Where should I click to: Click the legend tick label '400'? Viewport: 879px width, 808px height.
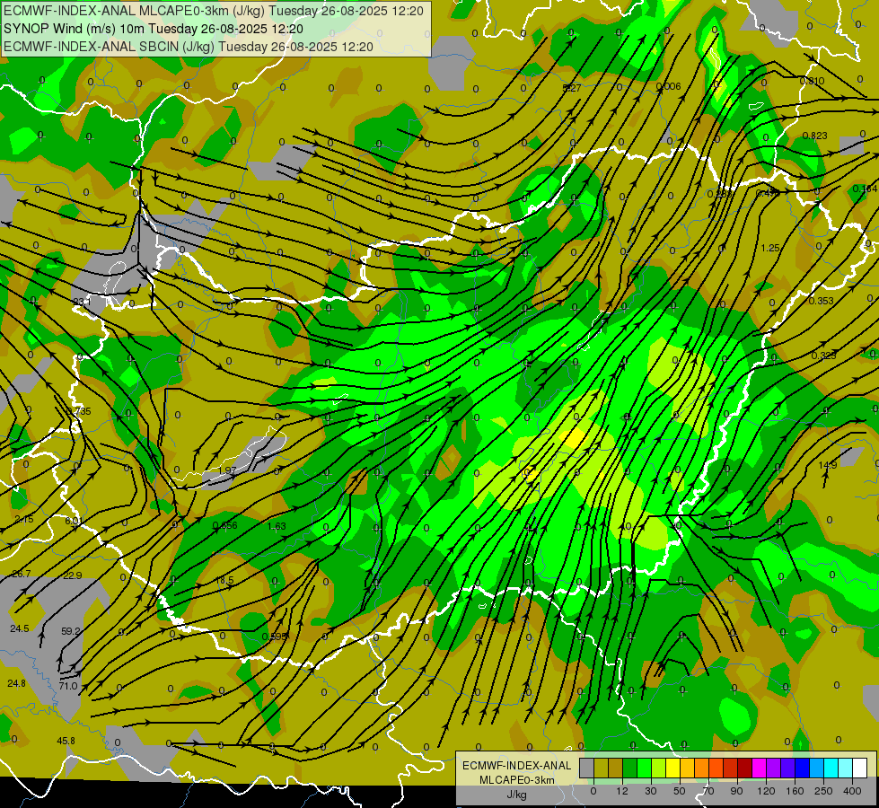[x=851, y=791]
